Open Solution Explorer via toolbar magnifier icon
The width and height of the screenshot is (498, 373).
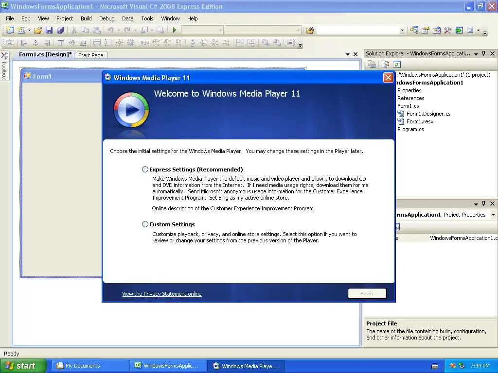(x=414, y=30)
